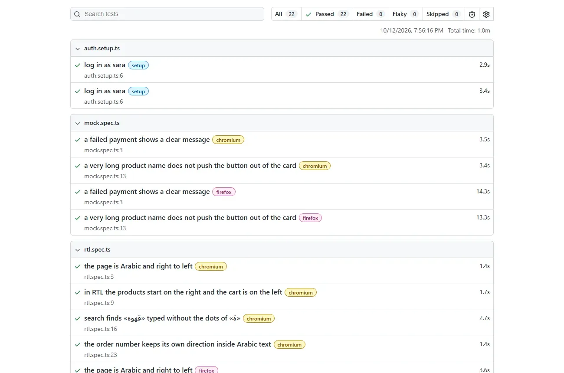
Task: Open the settings gear icon
Action: tap(486, 14)
